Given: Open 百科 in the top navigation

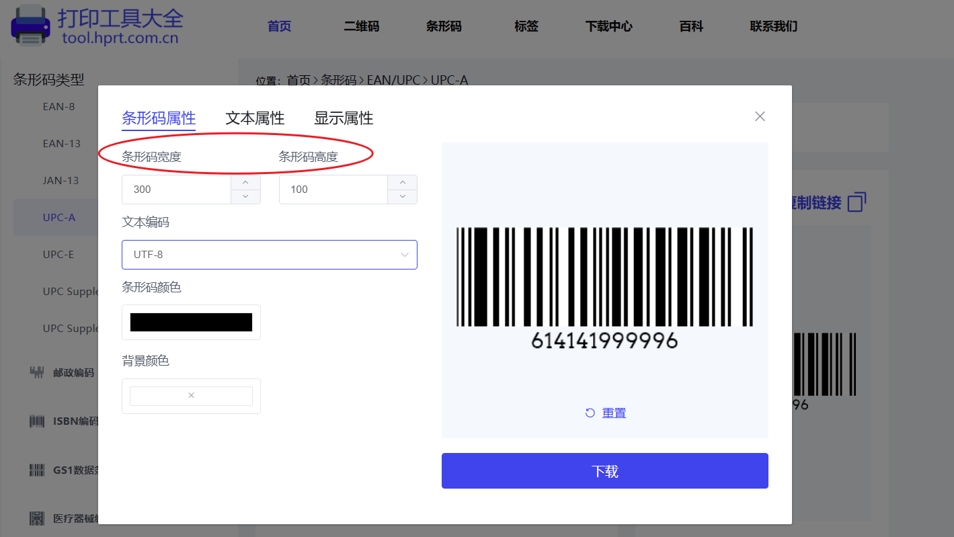Looking at the screenshot, I should [x=691, y=26].
